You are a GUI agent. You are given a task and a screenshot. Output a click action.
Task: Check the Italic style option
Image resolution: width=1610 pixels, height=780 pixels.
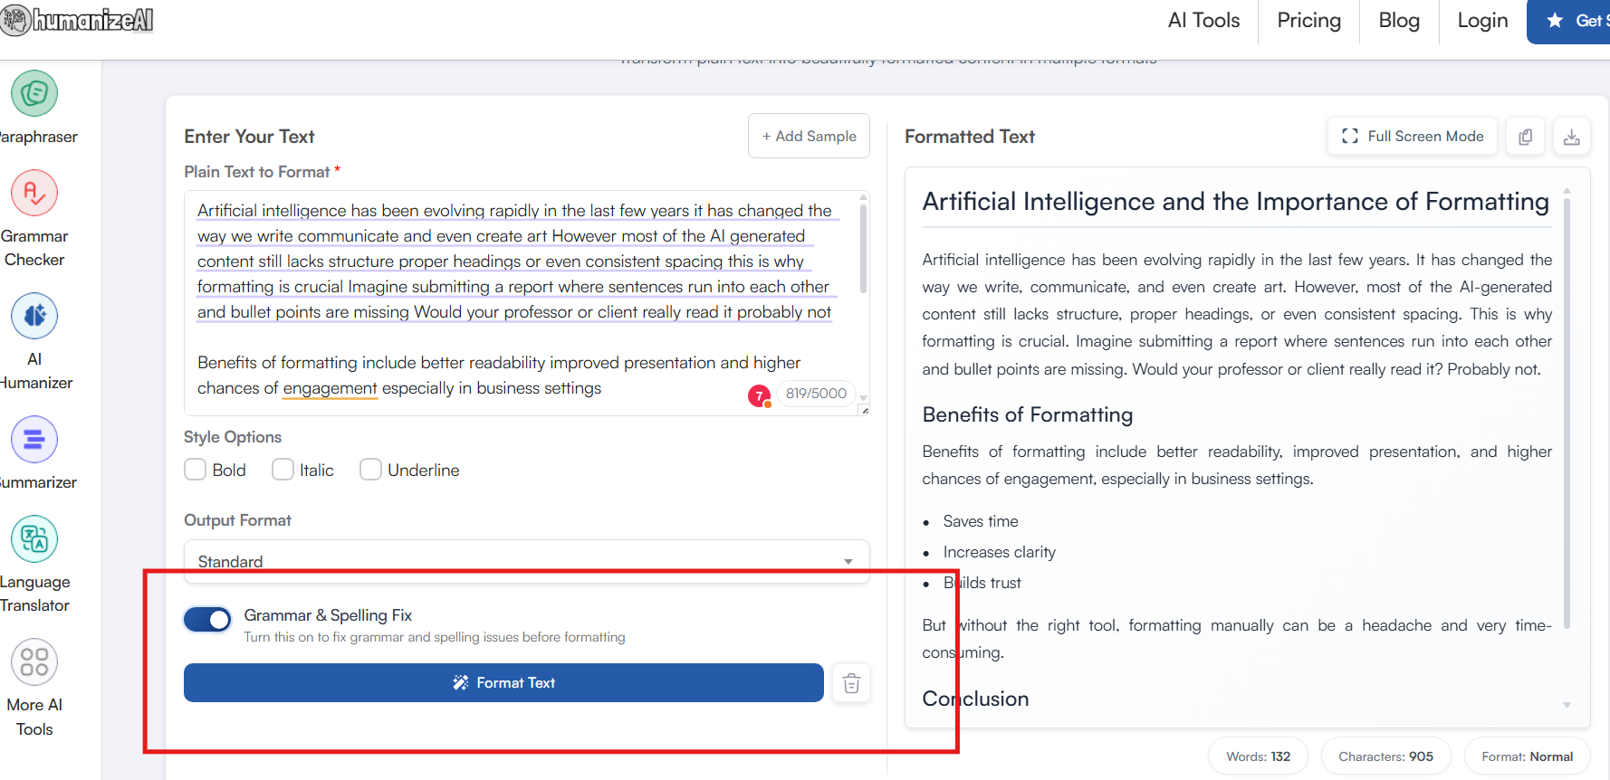coord(283,470)
